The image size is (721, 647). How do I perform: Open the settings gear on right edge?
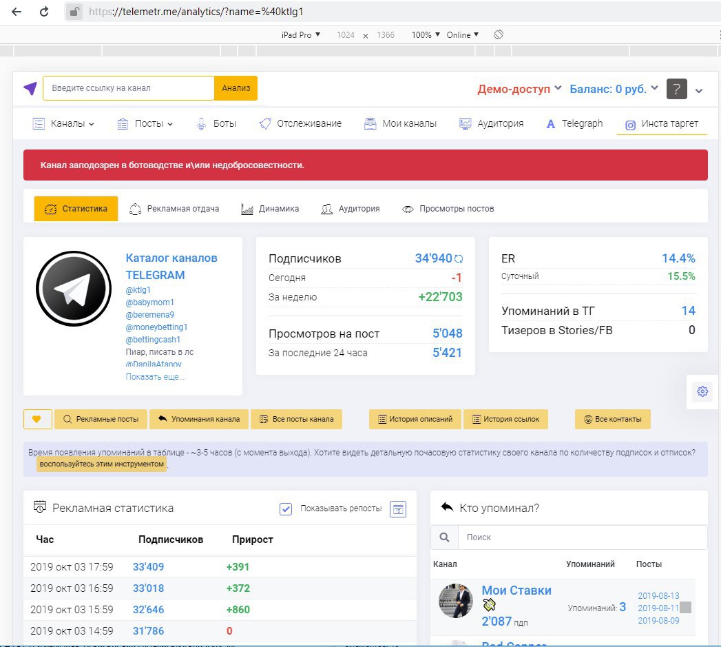[x=702, y=391]
